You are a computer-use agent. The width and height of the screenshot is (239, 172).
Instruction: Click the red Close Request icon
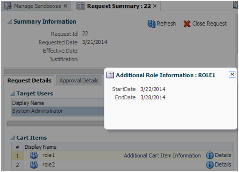click(187, 24)
